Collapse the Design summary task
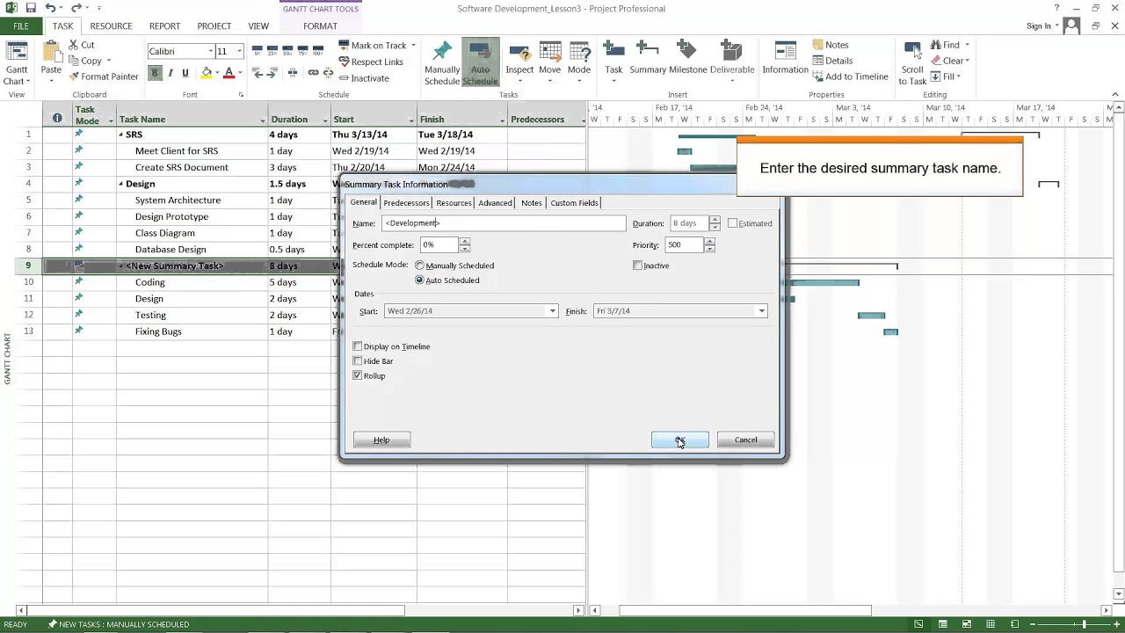This screenshot has height=633, width=1125. 121,185
